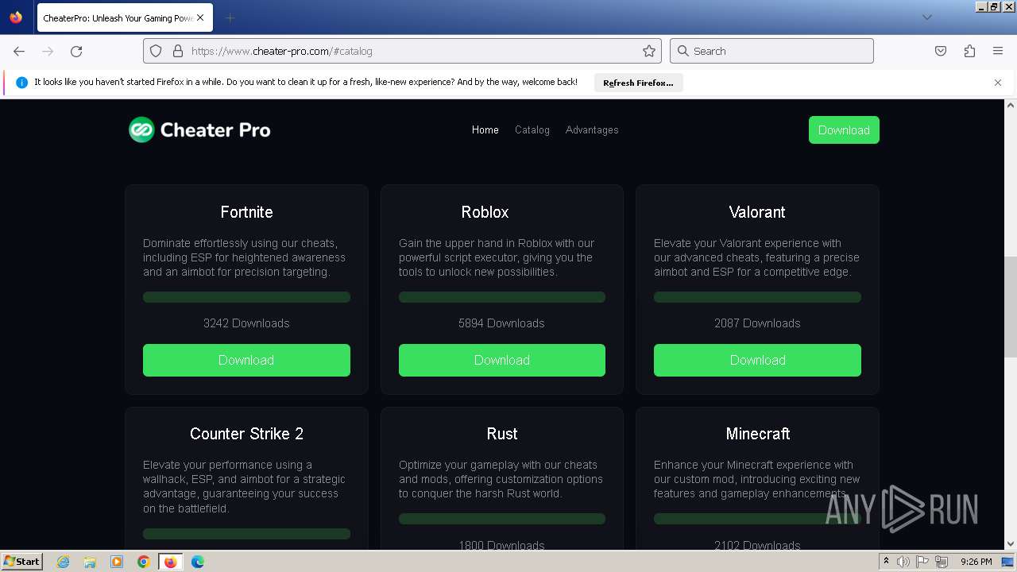Select the Minecraft card title
This screenshot has width=1017, height=572.
point(758,434)
